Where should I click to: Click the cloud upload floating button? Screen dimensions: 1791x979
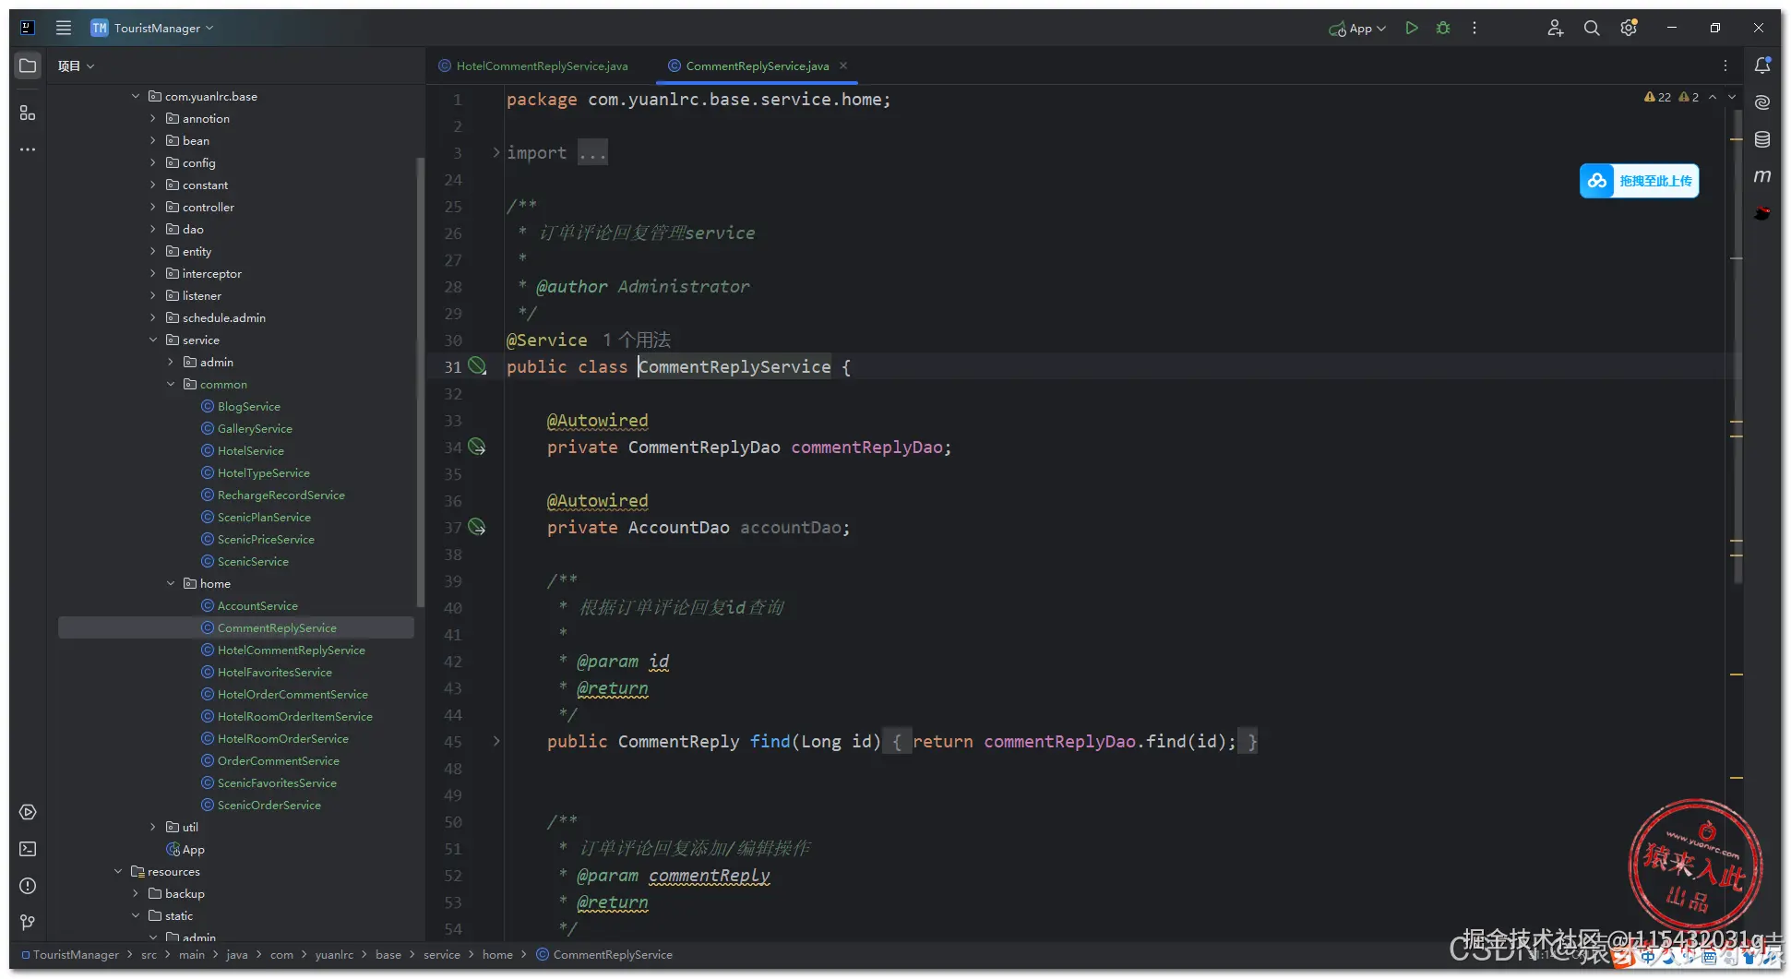pos(1639,181)
